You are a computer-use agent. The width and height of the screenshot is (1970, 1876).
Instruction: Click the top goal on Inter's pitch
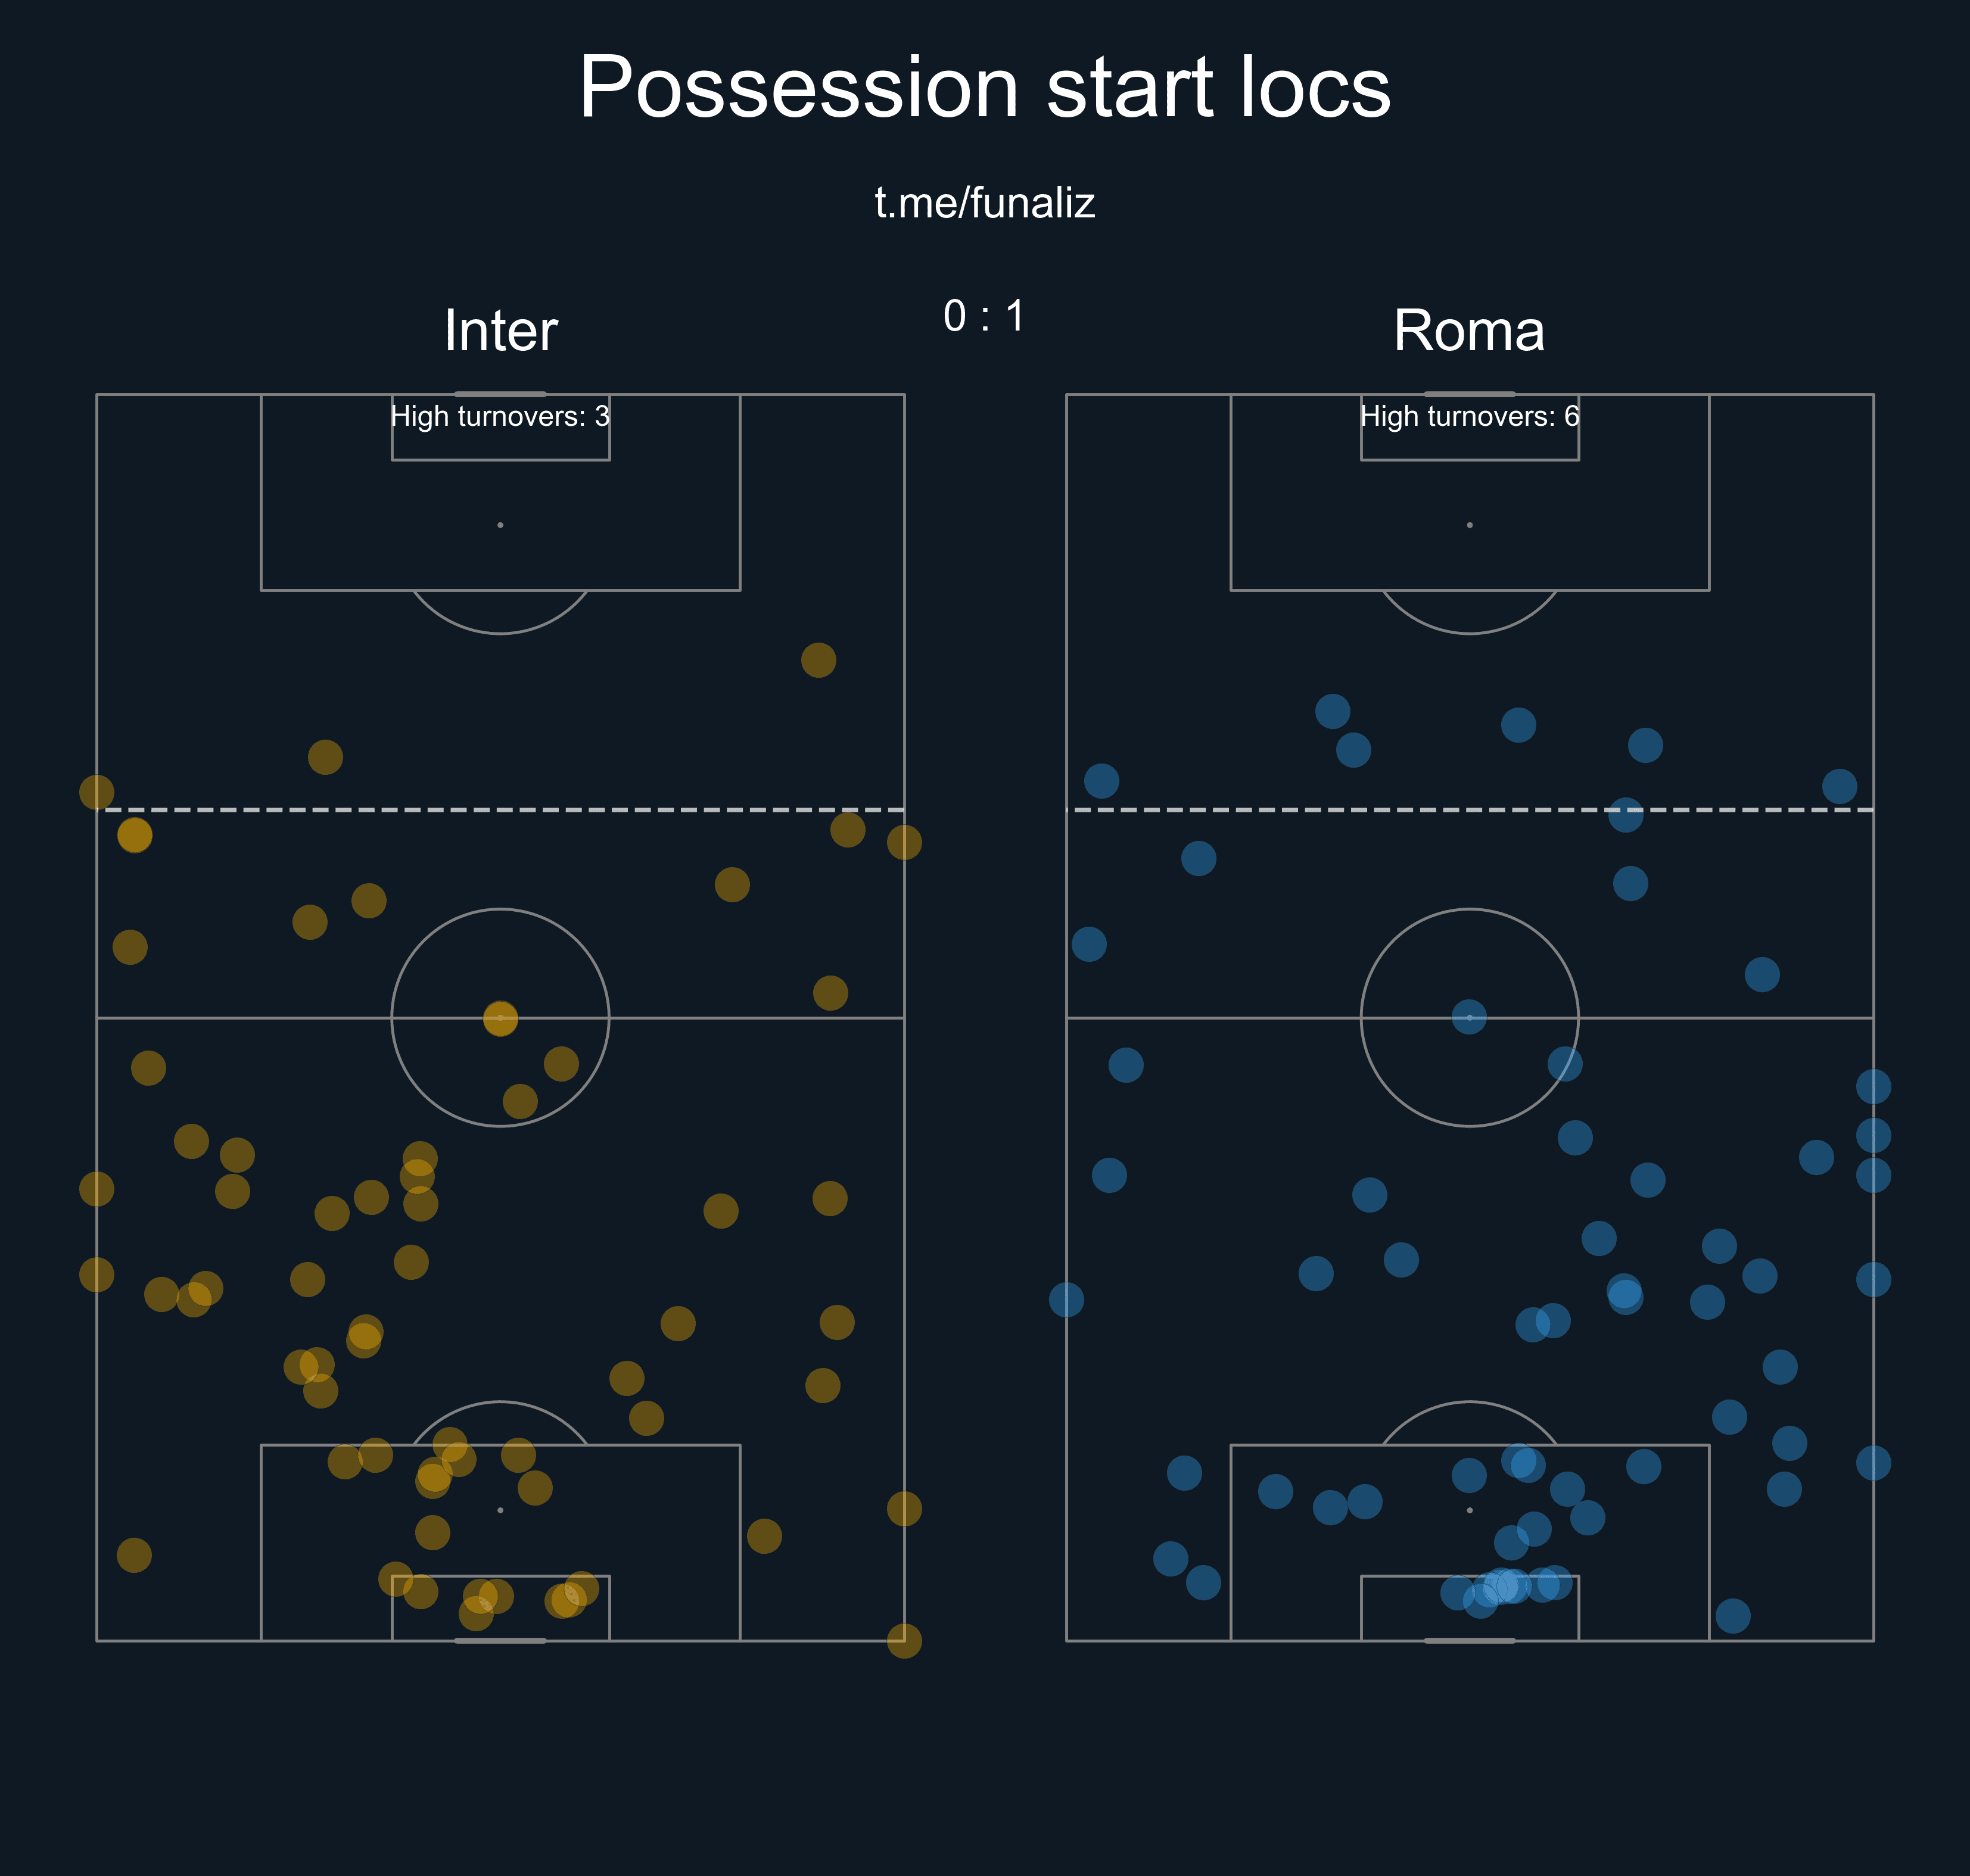(x=500, y=394)
